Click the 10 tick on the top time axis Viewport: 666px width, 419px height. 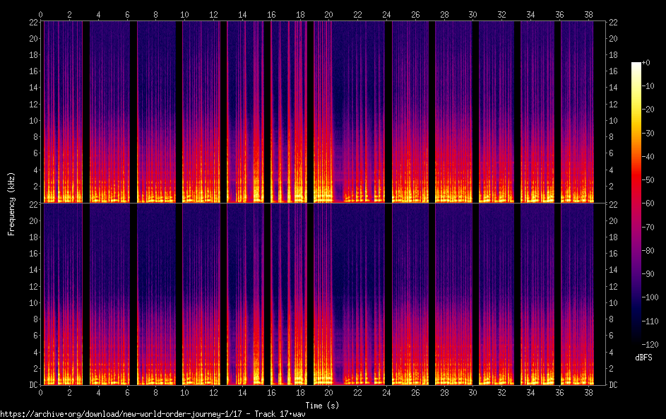coord(184,14)
